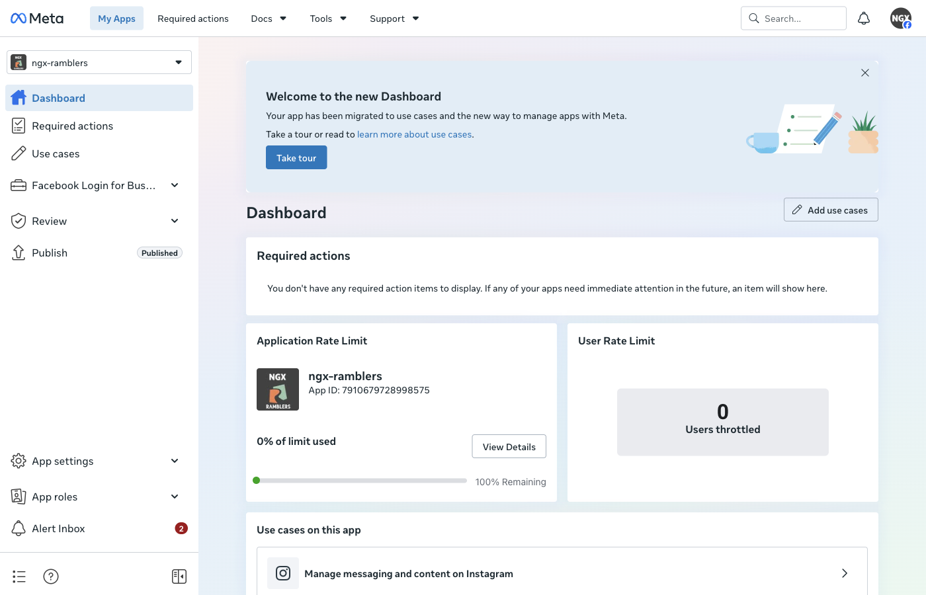This screenshot has width=926, height=595.
Task: Open the Support dropdown menu
Action: pyautogui.click(x=394, y=19)
